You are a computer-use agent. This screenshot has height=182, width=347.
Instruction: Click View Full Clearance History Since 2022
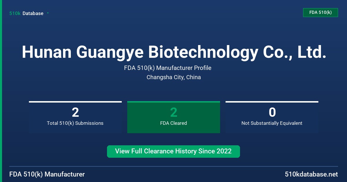coord(173,151)
